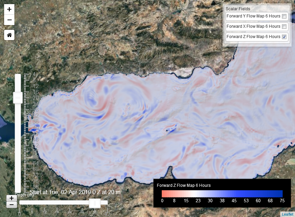Enable Forward Y Flow Map 6 Hours checkbox

pos(284,16)
